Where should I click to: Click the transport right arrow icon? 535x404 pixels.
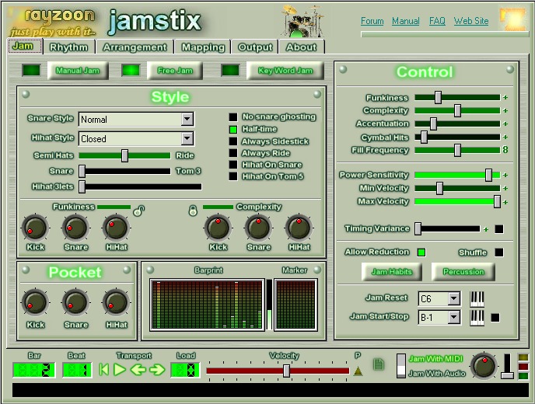click(x=157, y=370)
